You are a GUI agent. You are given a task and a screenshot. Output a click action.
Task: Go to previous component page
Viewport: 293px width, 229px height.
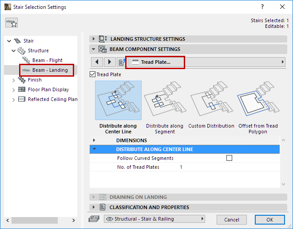coord(97,62)
